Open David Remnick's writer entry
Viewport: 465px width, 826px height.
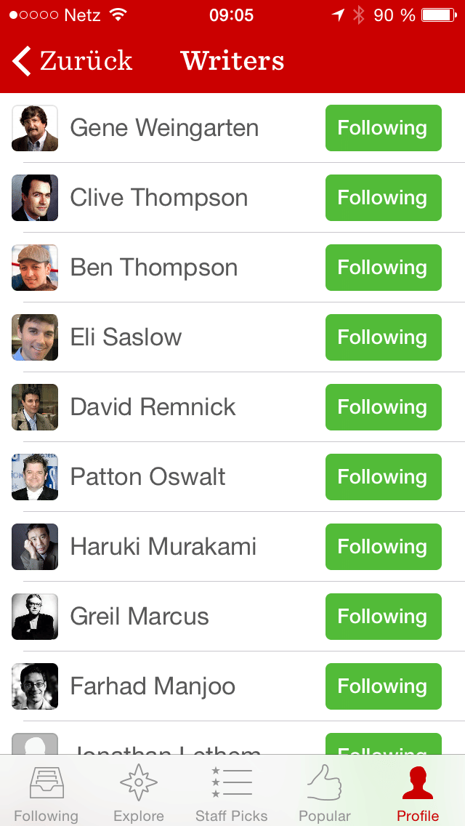coord(232,407)
